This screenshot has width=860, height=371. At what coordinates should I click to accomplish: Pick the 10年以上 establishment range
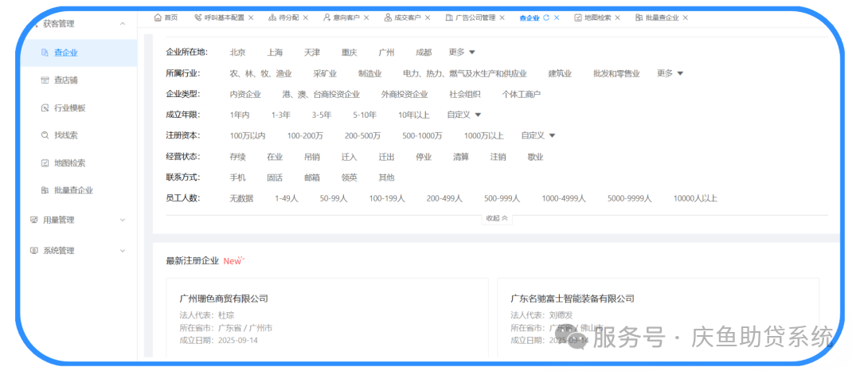pos(413,115)
